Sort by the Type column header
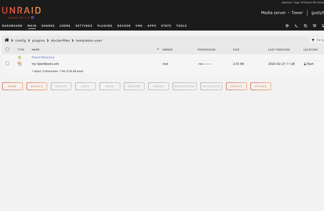Screen dimensions: 324x211 21,50
